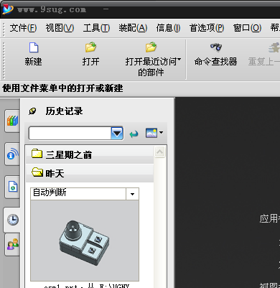Click the 命令查找器 text label
Screen dimensions: 280x288
(215, 62)
